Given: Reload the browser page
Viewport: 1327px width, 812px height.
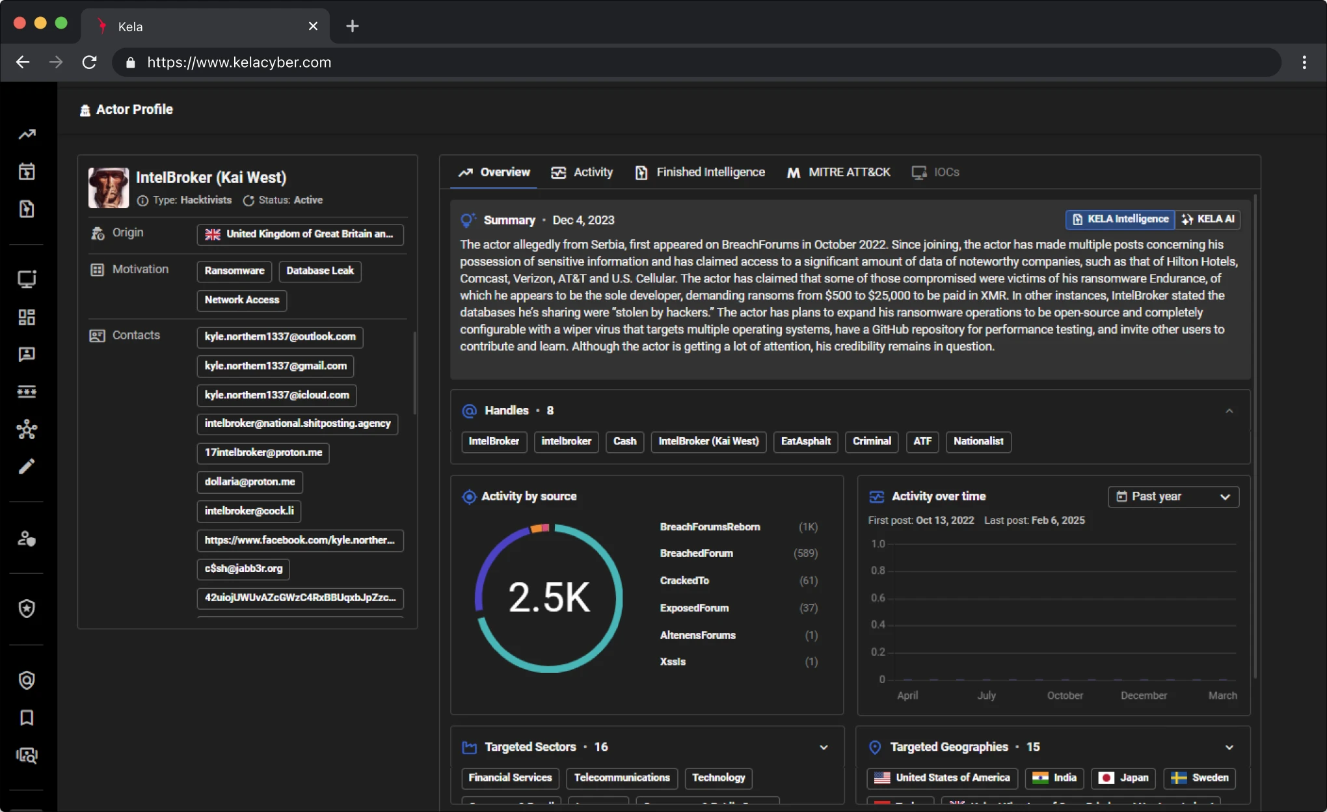Looking at the screenshot, I should tap(89, 62).
